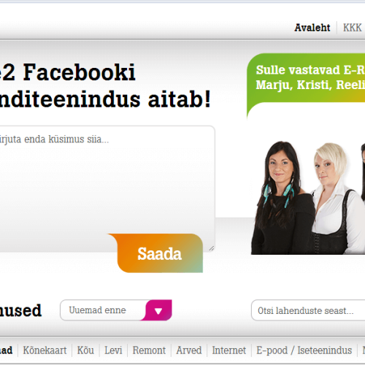Viewport: 365px width, 365px height.
Task: Open the KKK page link
Action: [352, 28]
